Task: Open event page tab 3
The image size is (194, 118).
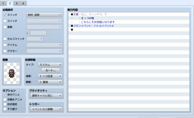Action: point(17,3)
